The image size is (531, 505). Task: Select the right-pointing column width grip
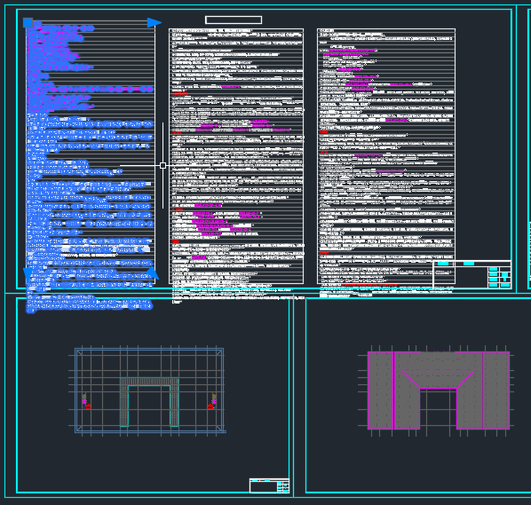click(x=155, y=23)
